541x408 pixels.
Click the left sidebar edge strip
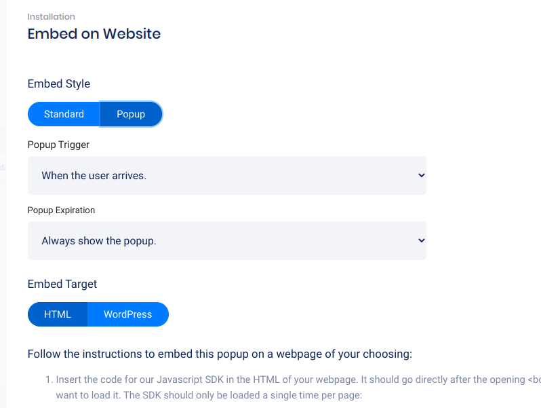pos(3,204)
